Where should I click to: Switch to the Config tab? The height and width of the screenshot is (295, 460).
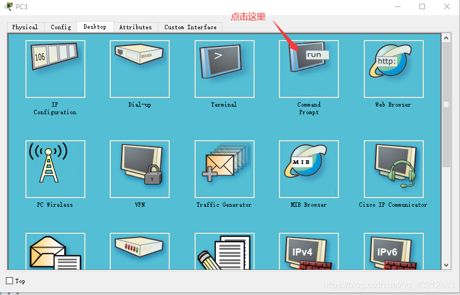coord(61,27)
